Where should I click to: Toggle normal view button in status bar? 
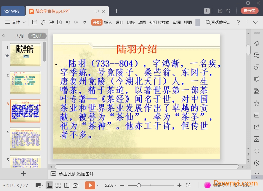(49, 185)
